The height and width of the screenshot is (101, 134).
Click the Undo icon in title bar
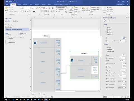(x=10, y=2)
